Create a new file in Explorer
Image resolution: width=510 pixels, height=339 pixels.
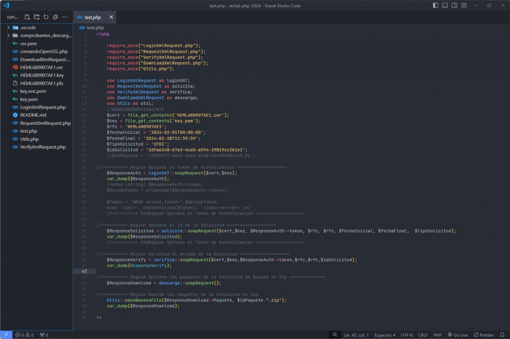pyautogui.click(x=27, y=17)
